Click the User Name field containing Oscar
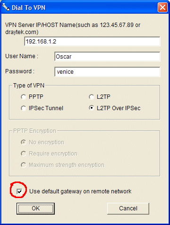Viewport: 170px width, 225px height. tap(107, 57)
